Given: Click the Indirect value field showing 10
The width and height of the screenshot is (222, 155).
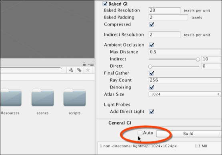Looking at the screenshot, I should (211, 59).
